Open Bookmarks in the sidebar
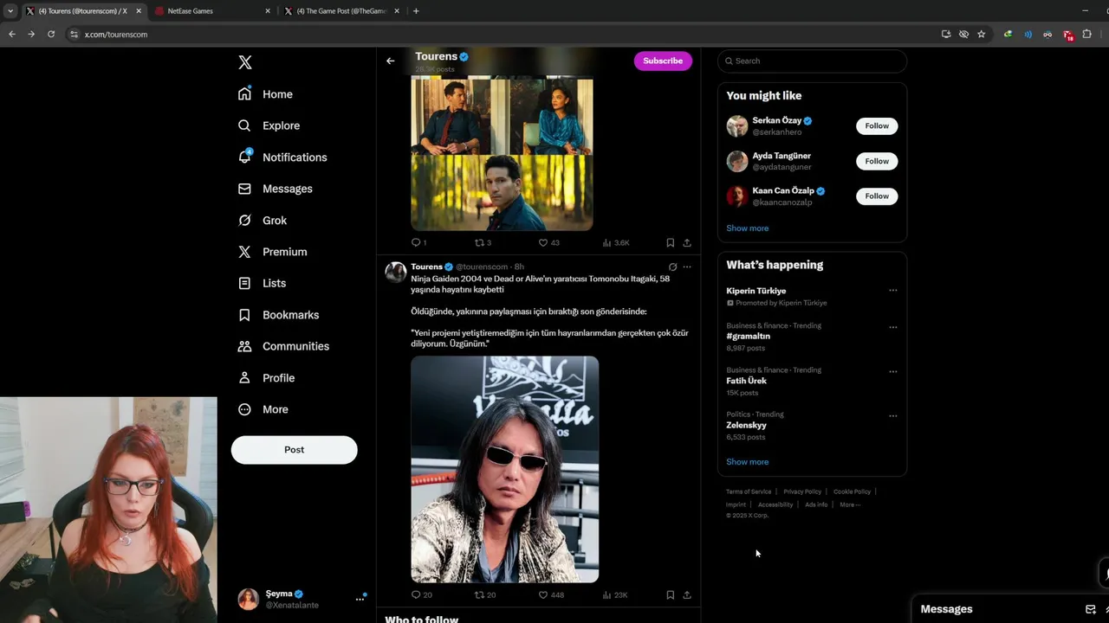This screenshot has height=623, width=1109. click(279, 315)
